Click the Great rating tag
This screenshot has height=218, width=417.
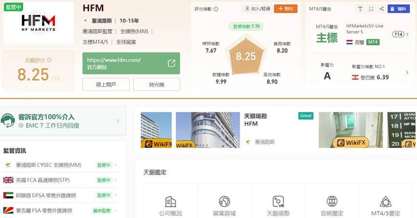click(306, 116)
